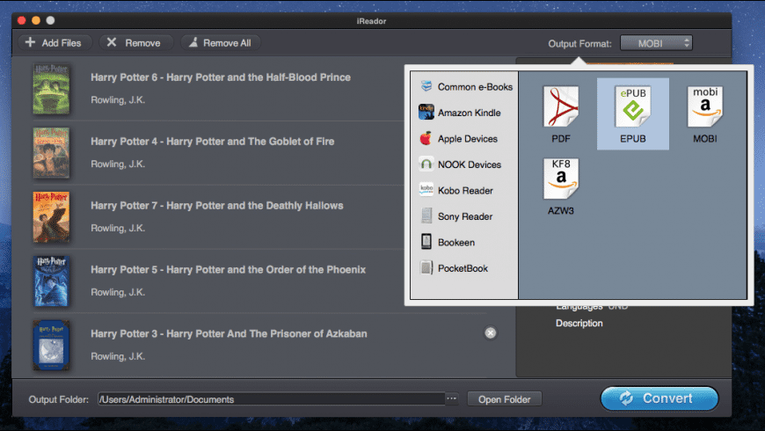Click the Remove All label
765x431 pixels.
coord(227,43)
